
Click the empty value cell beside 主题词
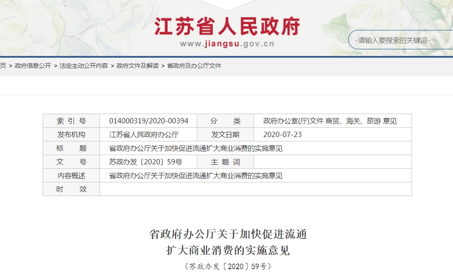pyautogui.click(x=332, y=162)
